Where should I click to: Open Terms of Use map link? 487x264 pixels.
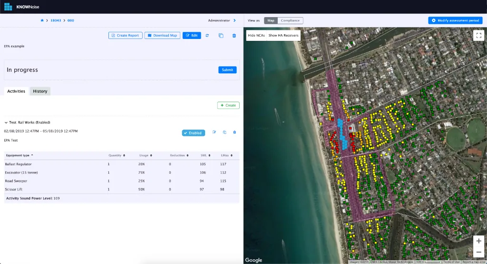pyautogui.click(x=451, y=262)
